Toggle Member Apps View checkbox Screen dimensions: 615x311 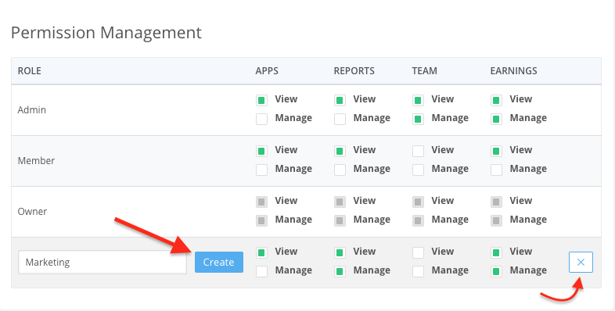point(261,151)
